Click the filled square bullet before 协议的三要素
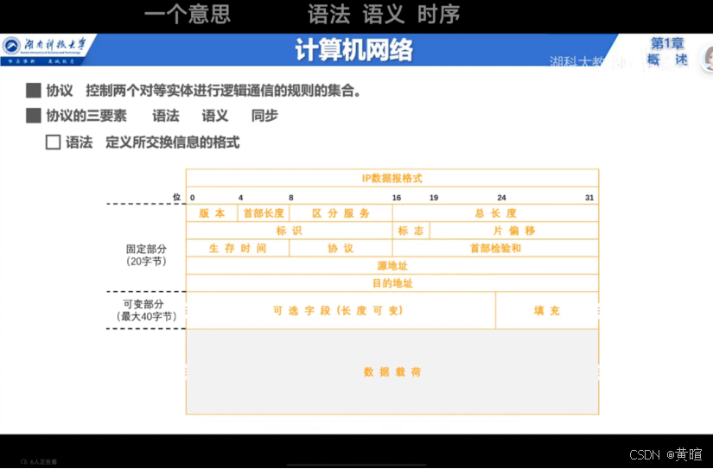This screenshot has width=713, height=469. tap(34, 116)
